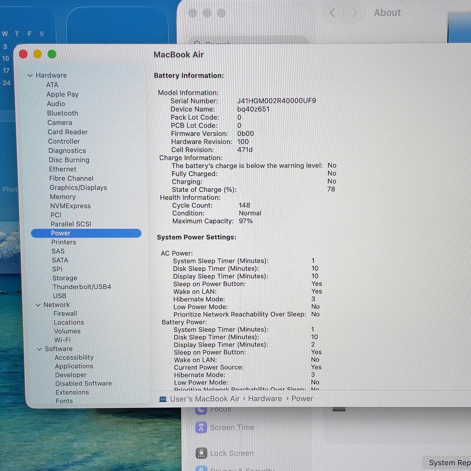Click the device name bq40z651
The height and width of the screenshot is (471, 471).
pos(253,109)
